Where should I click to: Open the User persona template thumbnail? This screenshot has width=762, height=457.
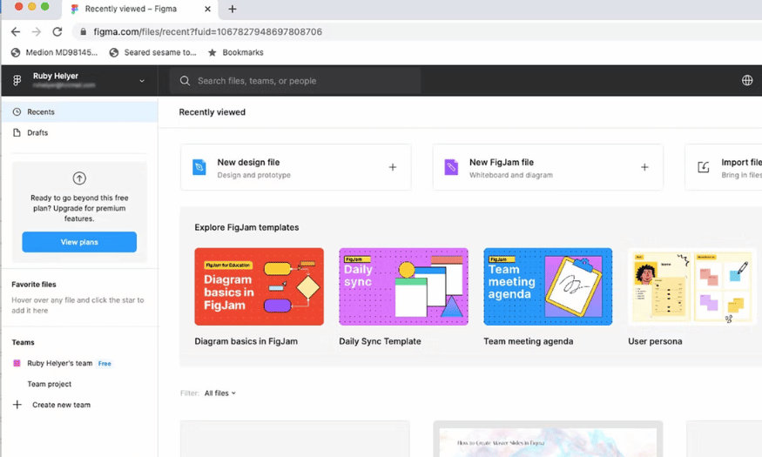tap(692, 286)
